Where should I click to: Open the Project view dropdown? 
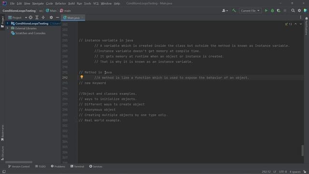pyautogui.click(x=17, y=17)
